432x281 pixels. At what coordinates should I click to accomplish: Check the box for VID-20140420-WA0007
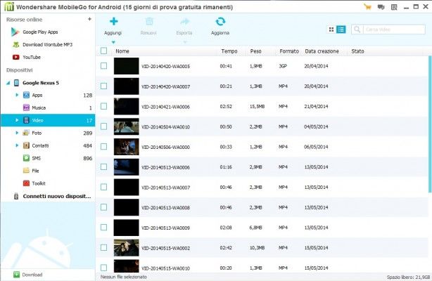104,86
